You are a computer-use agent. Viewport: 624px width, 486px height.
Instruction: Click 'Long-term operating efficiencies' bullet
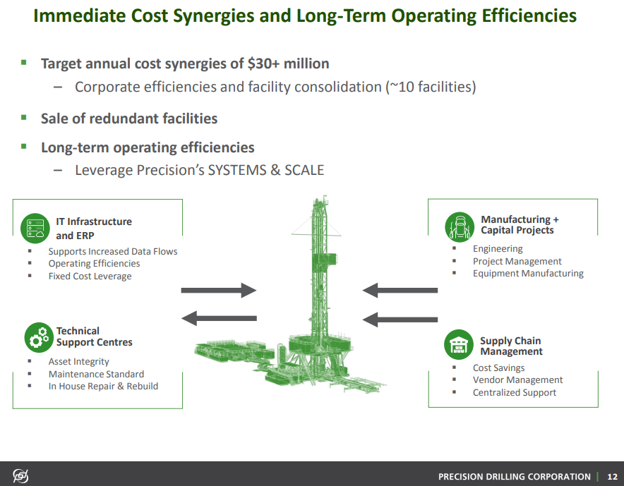[148, 147]
